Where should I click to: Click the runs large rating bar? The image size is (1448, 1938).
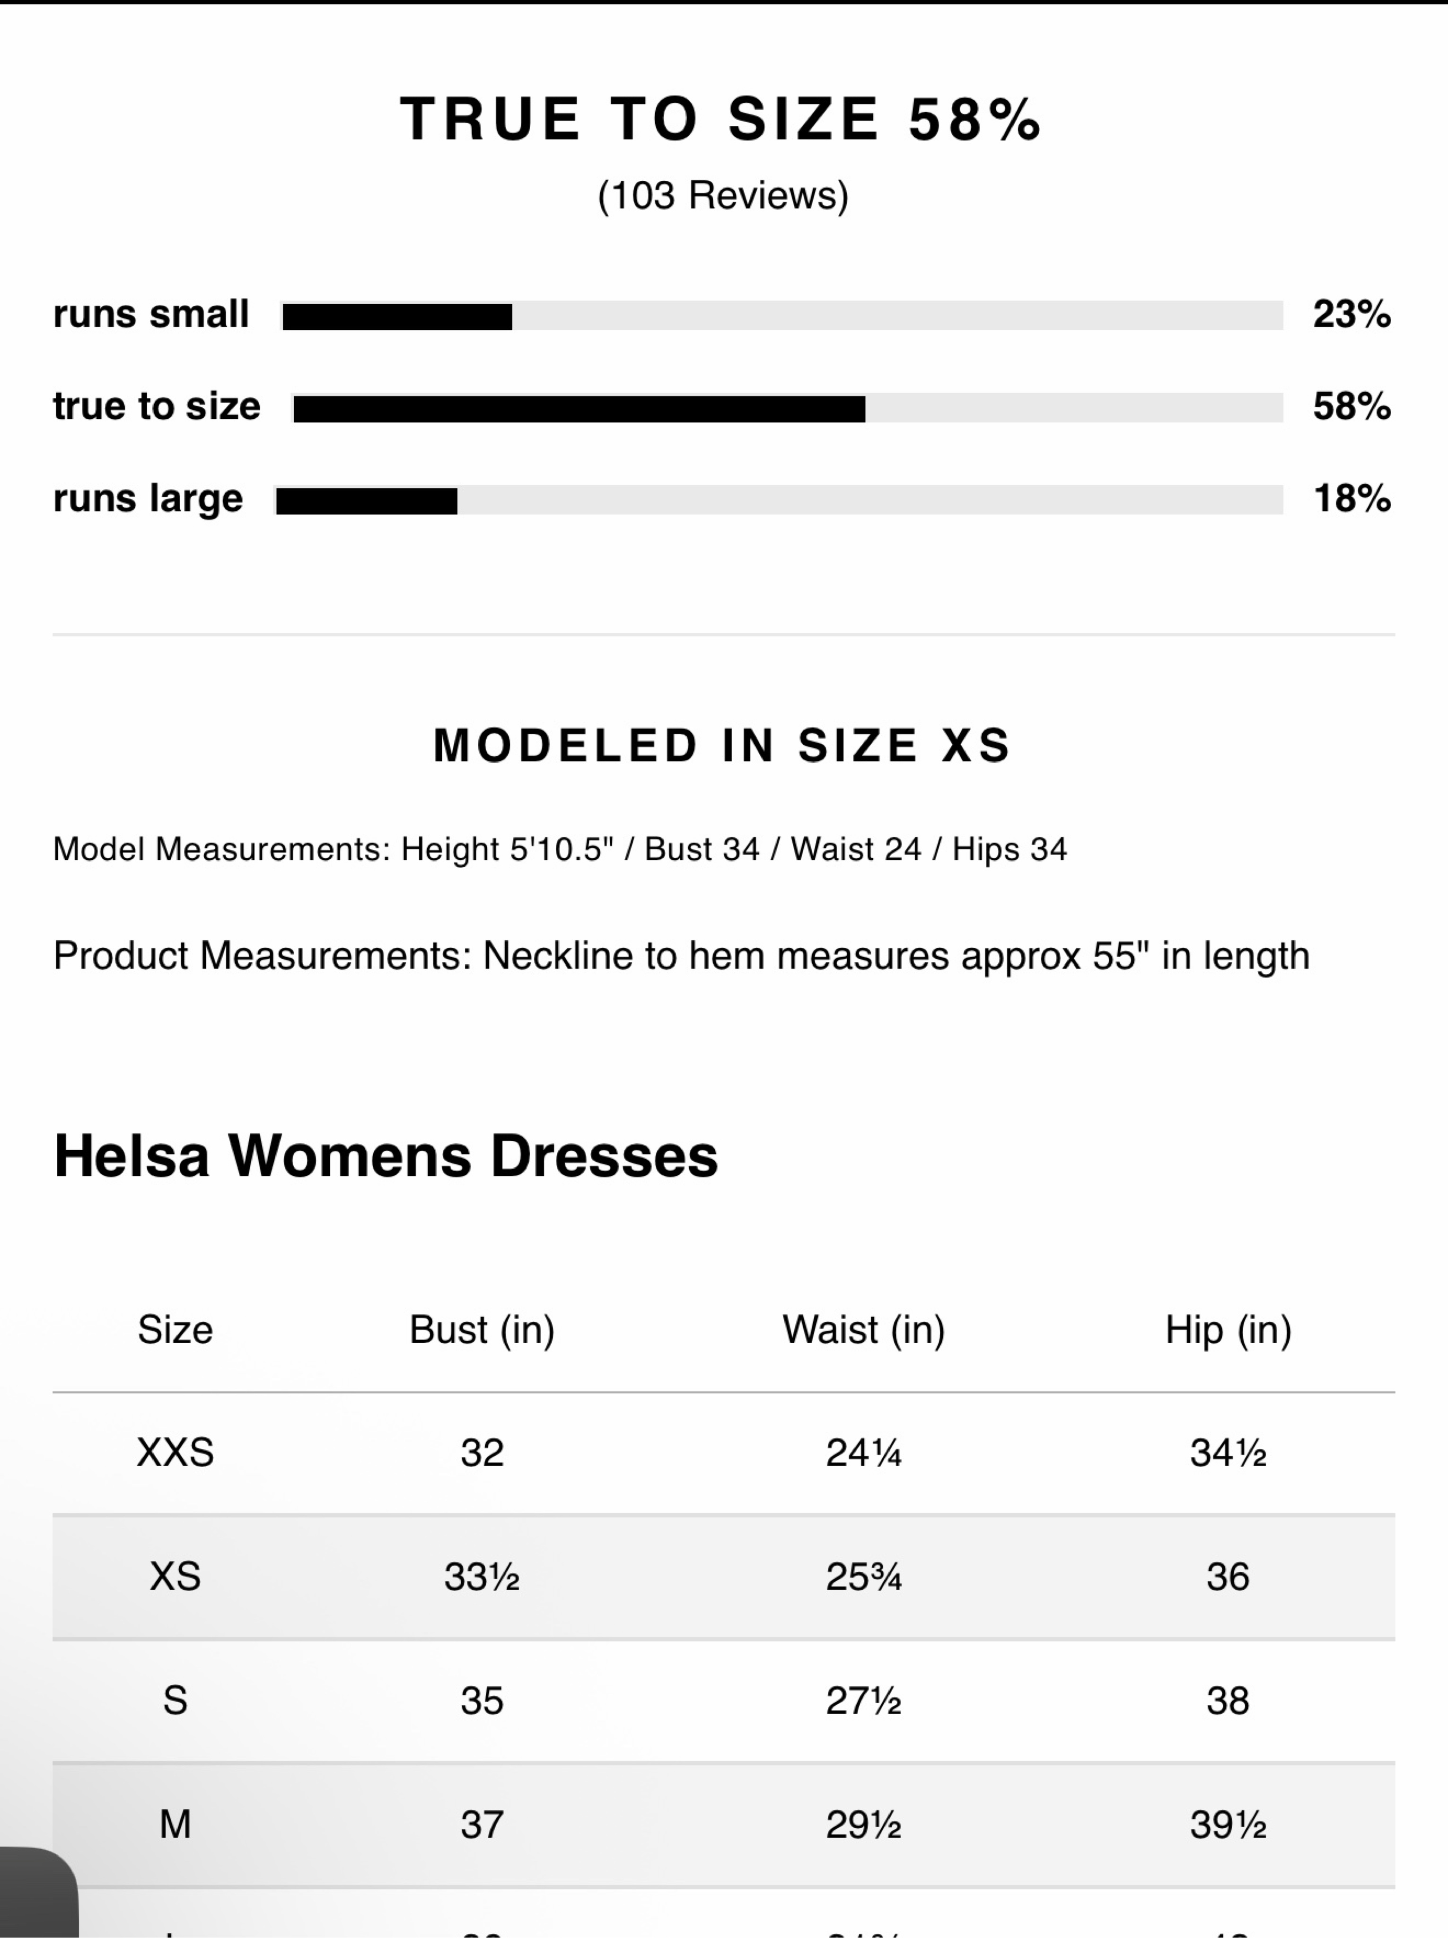click(778, 500)
